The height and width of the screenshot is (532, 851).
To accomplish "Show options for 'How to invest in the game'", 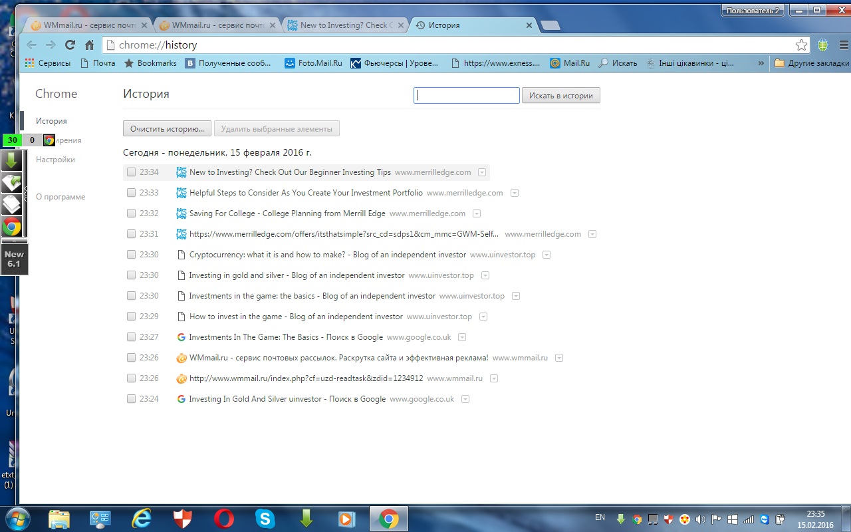I will coord(483,317).
